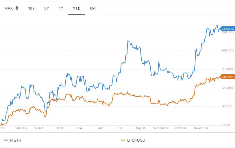
Task: Click the September label on the x-axis
Action: coord(161,128)
